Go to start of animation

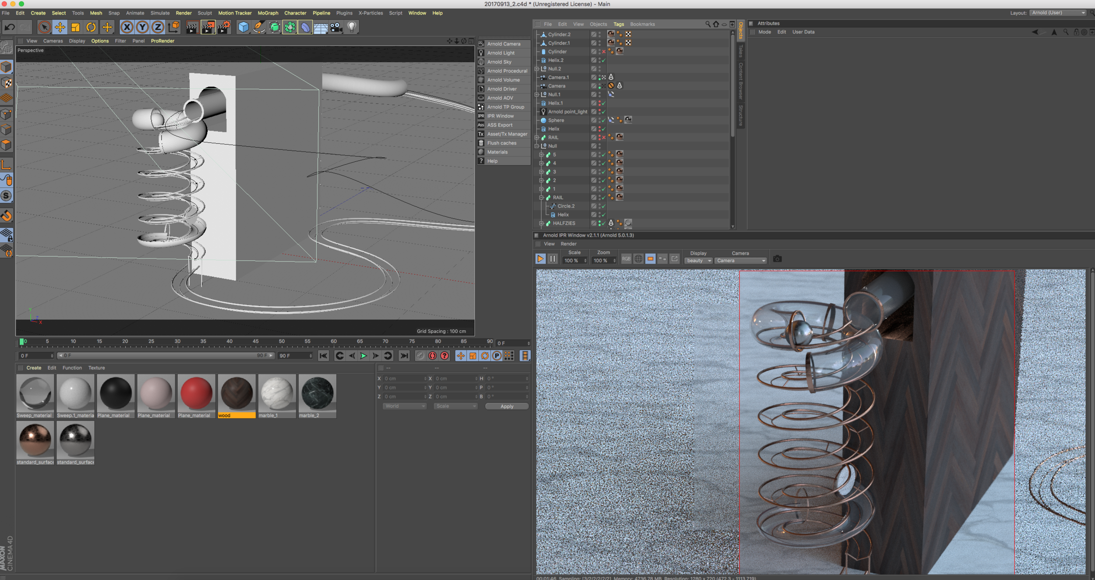tap(323, 356)
